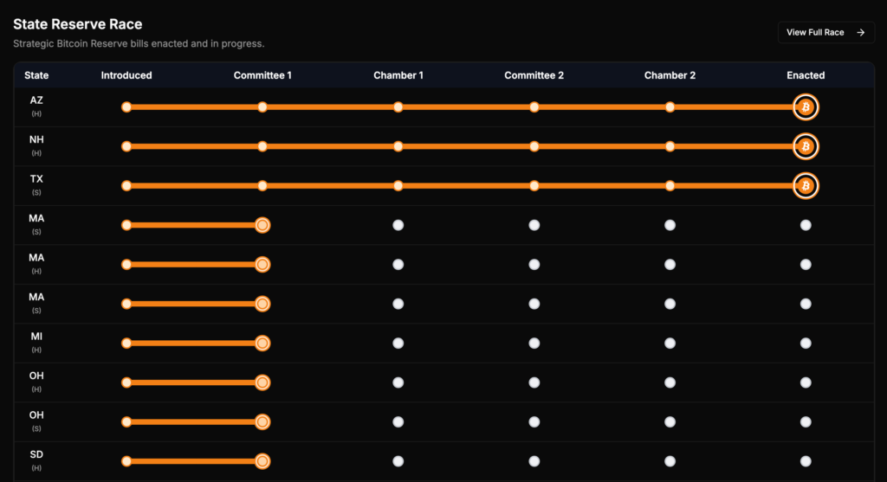887x482 pixels.
Task: Click the OH (H) Committee 1 ringed marker
Action: (262, 382)
